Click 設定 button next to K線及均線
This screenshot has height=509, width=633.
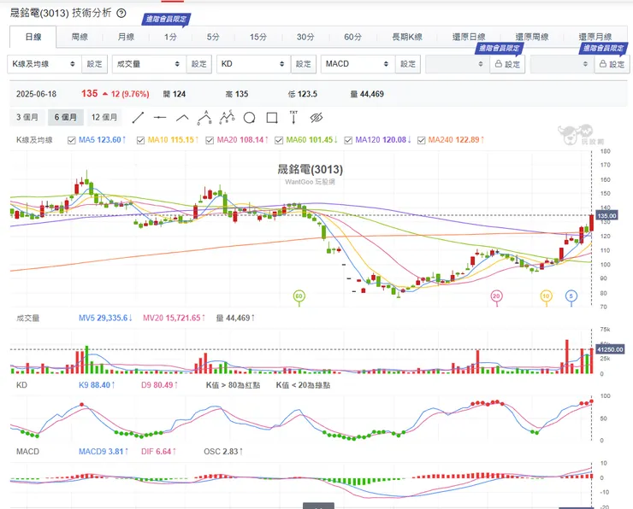tap(94, 64)
